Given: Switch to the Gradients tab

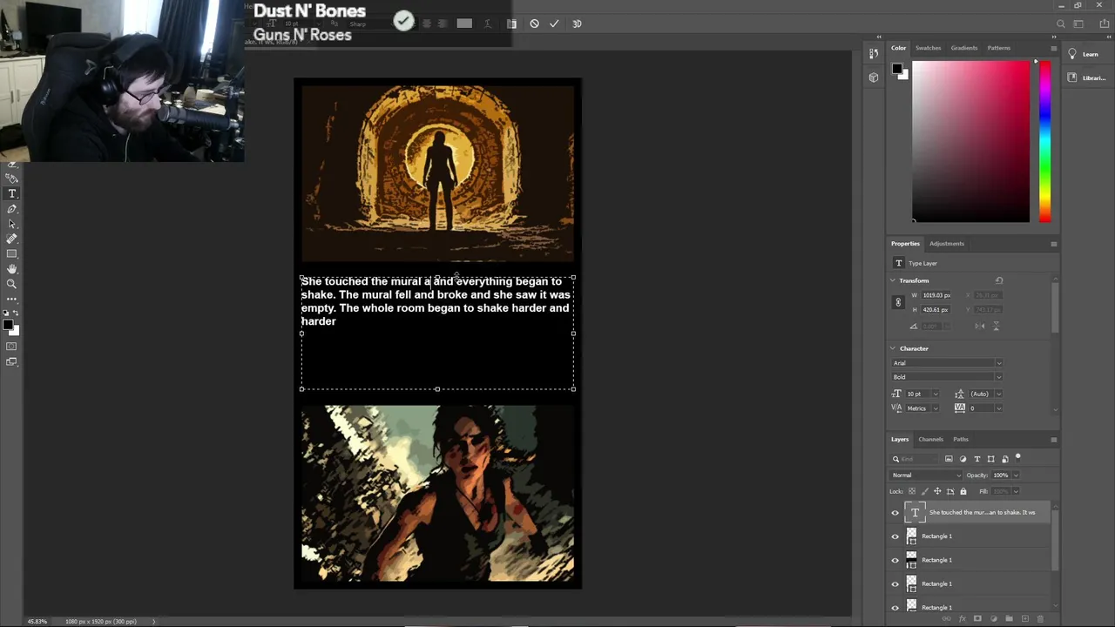Looking at the screenshot, I should click(963, 48).
